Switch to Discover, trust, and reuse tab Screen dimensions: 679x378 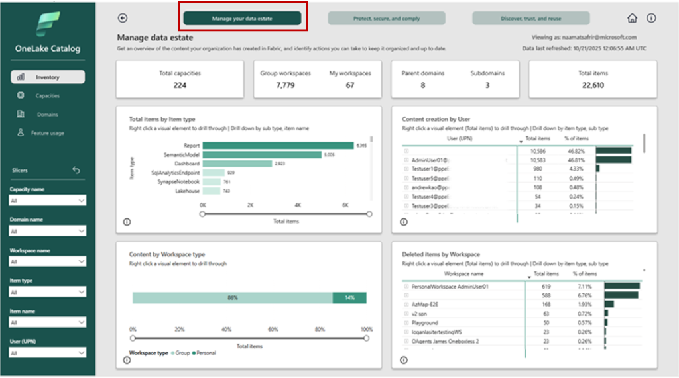(x=531, y=19)
